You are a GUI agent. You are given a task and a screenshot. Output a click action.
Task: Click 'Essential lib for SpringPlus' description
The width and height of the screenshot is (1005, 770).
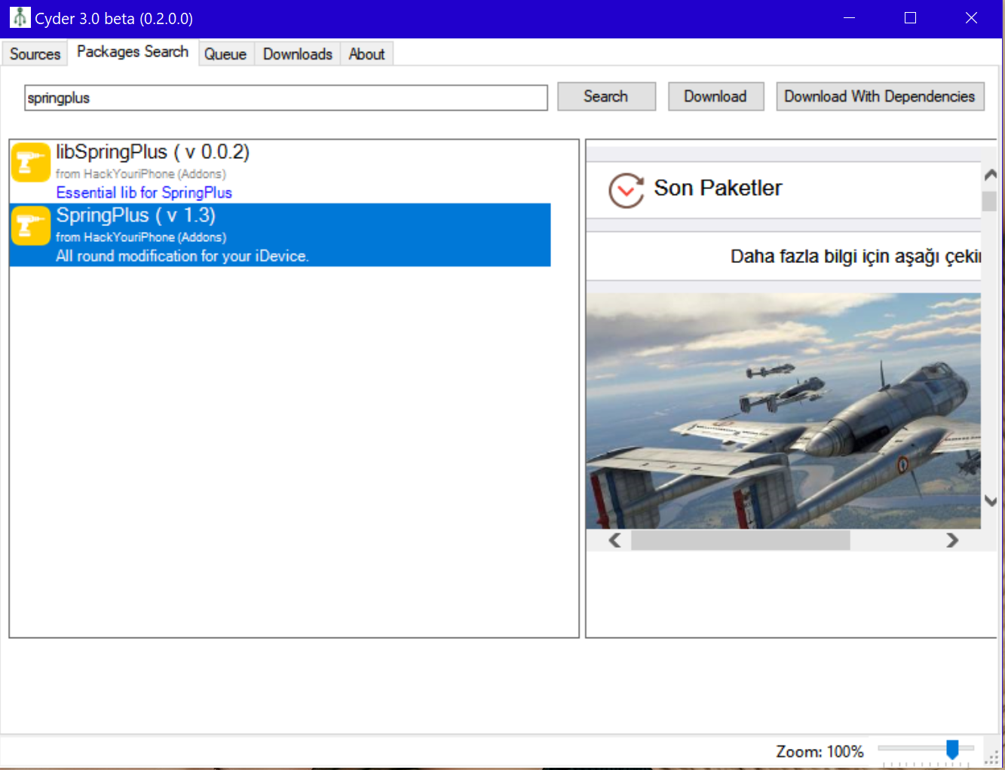pos(144,193)
